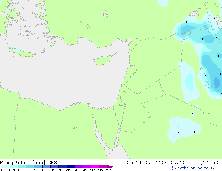
Task: Select the 5–10 mm legend color swatch
Action: click(38, 166)
